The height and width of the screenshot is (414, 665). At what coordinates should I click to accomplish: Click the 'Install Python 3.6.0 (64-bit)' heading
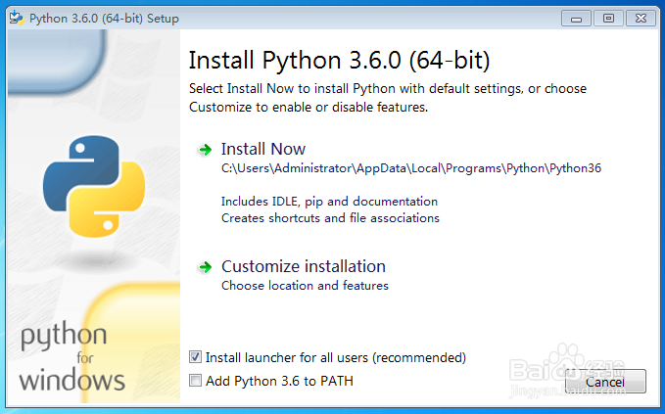(x=338, y=60)
